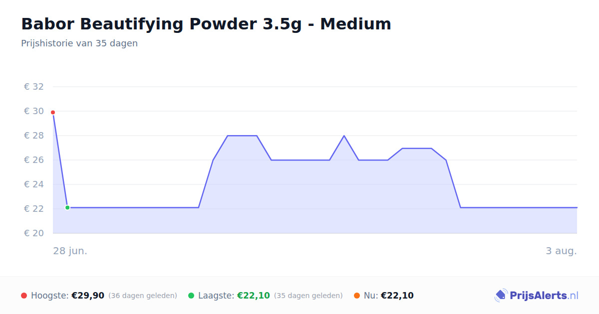This screenshot has width=599, height=314.
Task: Click the green lowest-price dot on chart
Action: point(67,207)
